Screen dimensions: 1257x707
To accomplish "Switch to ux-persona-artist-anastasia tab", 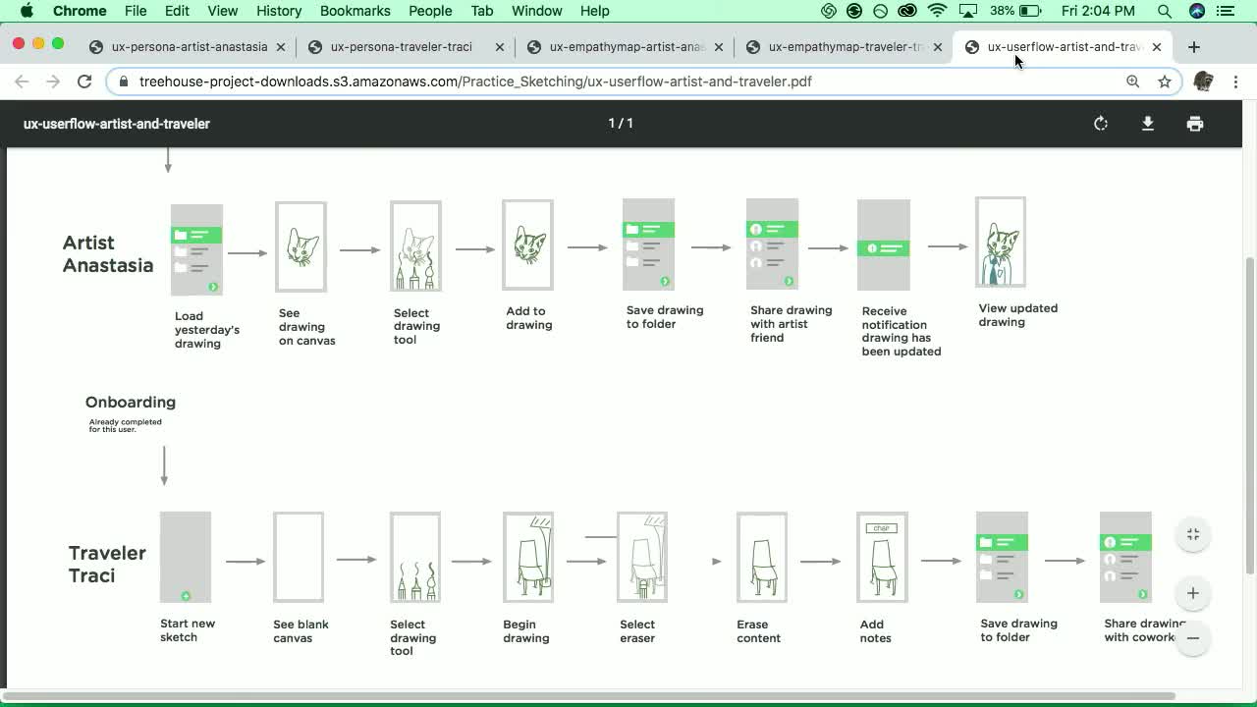I will click(x=189, y=47).
